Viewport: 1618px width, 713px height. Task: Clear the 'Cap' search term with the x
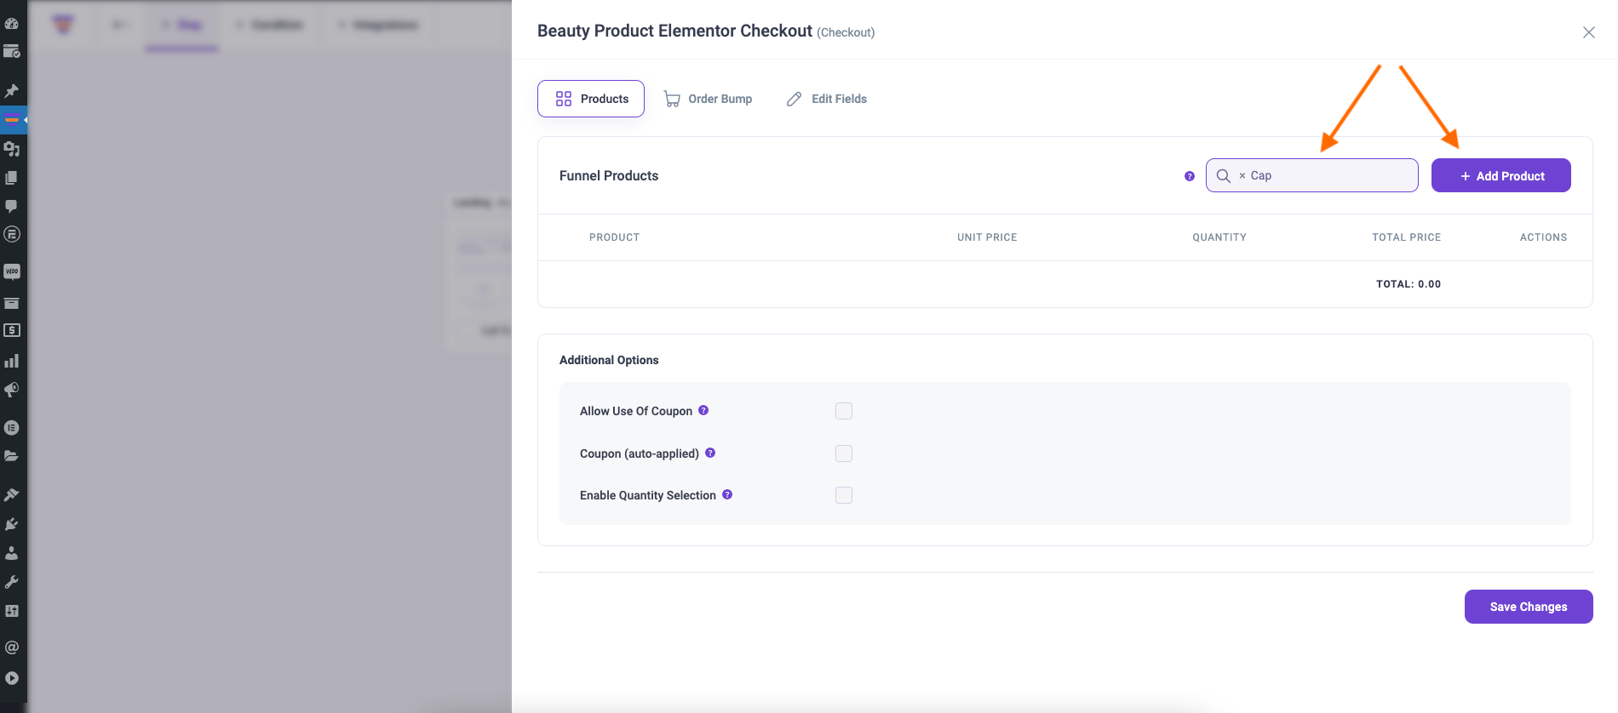pos(1242,175)
